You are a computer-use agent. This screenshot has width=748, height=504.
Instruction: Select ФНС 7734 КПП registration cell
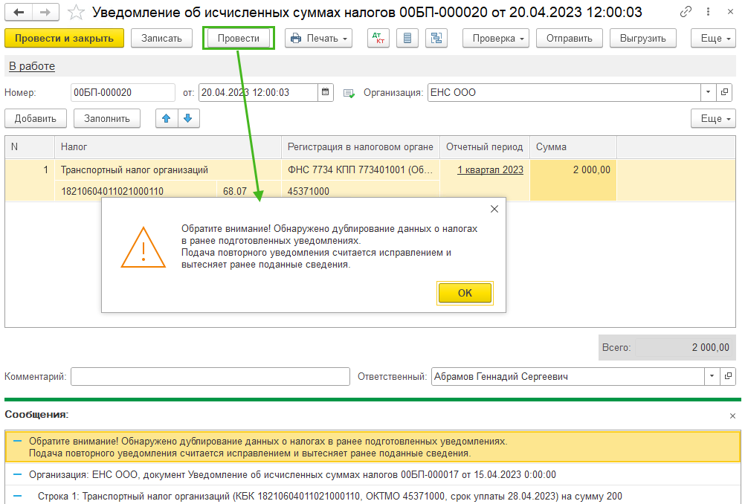click(x=361, y=169)
